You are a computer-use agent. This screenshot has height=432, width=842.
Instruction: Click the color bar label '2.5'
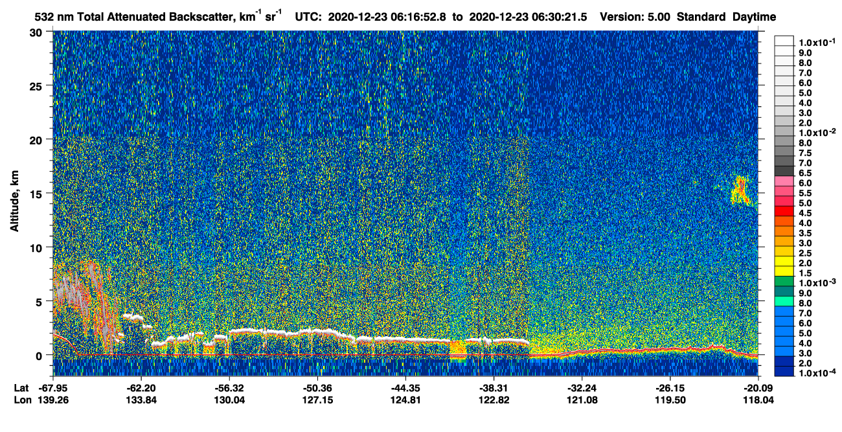click(805, 253)
